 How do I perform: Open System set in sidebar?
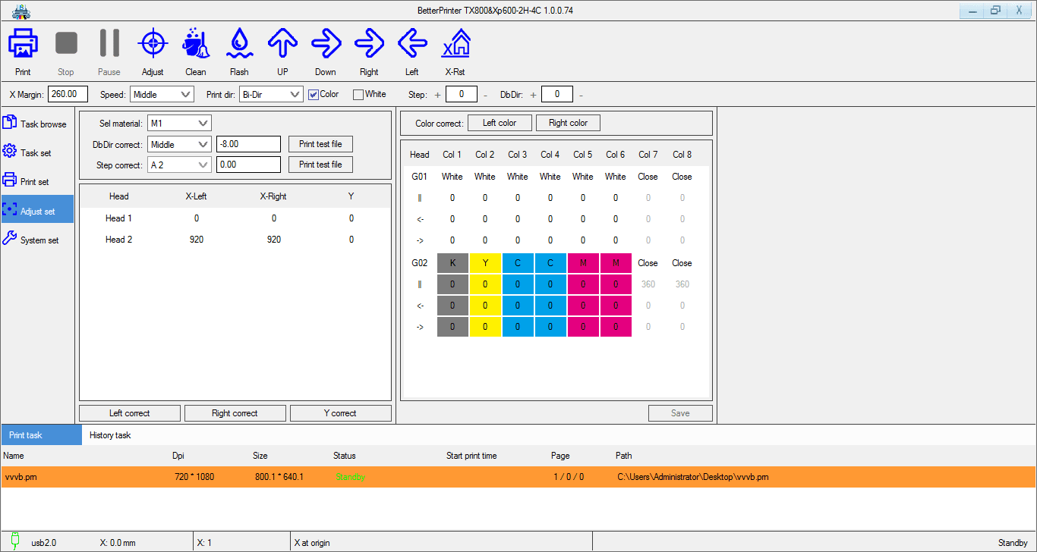[x=38, y=240]
